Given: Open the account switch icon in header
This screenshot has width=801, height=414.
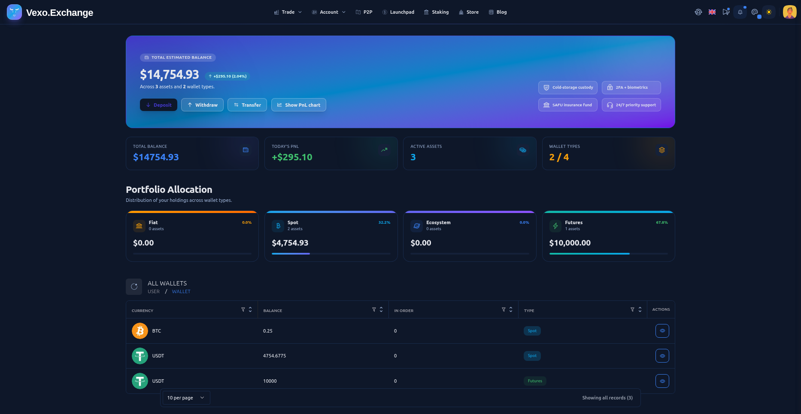Looking at the screenshot, I should click(698, 12).
